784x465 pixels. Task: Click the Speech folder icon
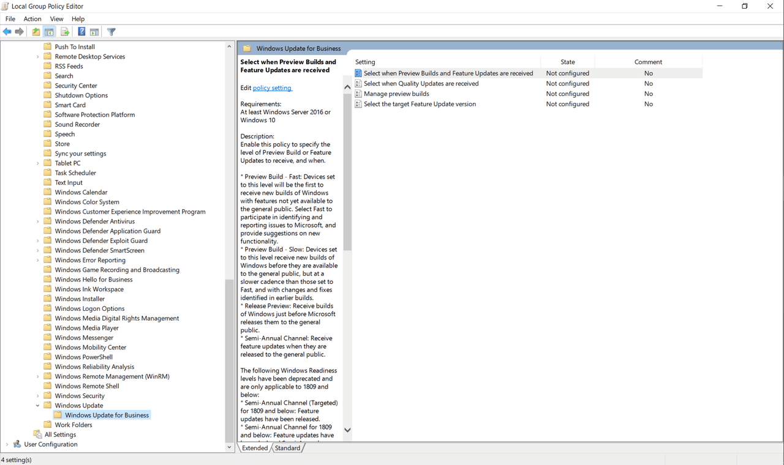click(x=48, y=134)
